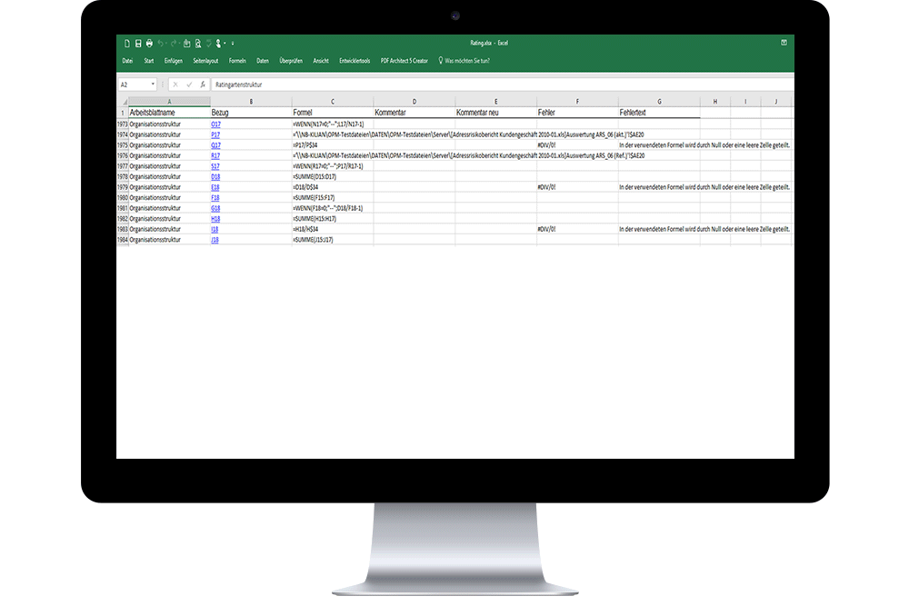The image size is (909, 606).
Task: Switch to the Entwicklertools tab
Action: [355, 61]
